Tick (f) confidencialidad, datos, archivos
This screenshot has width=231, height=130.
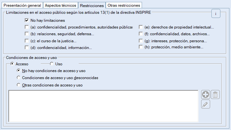[141, 34]
